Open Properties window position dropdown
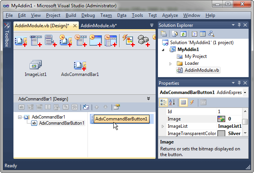The image size is (254, 173). pos(233,83)
